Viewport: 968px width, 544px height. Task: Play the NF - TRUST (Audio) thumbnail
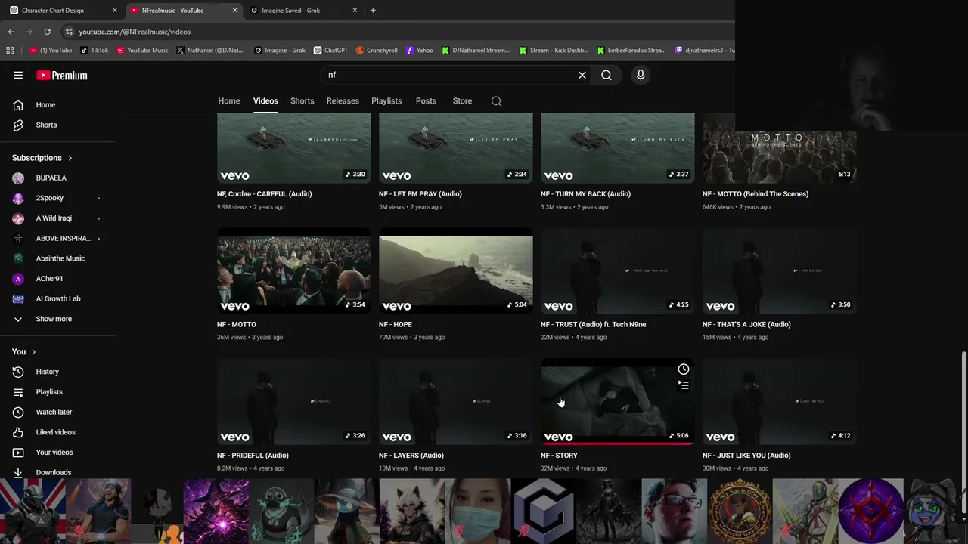(617, 271)
